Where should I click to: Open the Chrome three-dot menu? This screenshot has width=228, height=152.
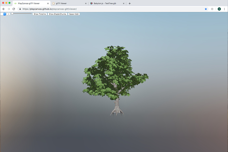[x=224, y=9]
